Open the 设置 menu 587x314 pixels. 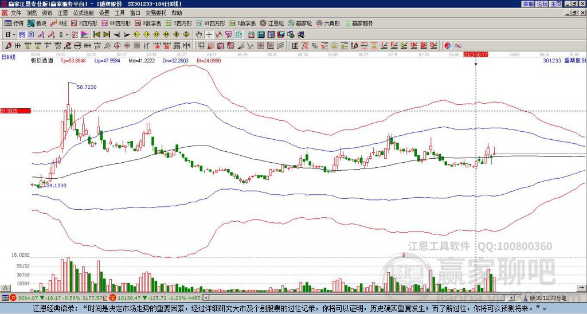click(x=104, y=13)
